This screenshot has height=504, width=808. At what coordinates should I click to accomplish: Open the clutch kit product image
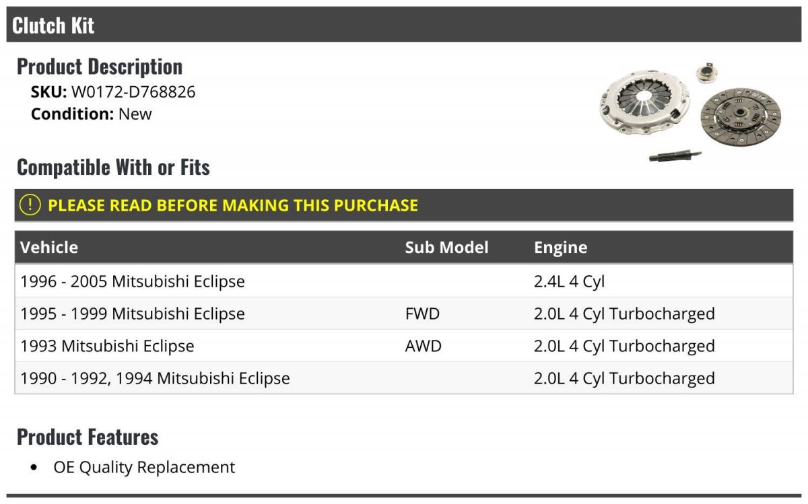pyautogui.click(x=690, y=112)
